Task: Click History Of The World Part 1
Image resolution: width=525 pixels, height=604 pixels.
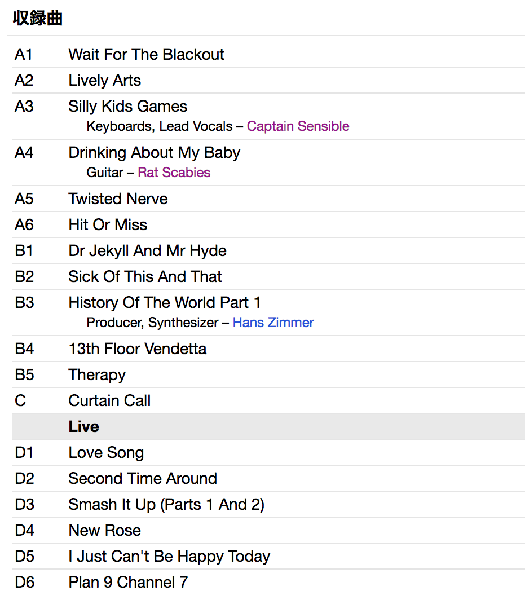Action: click(164, 302)
